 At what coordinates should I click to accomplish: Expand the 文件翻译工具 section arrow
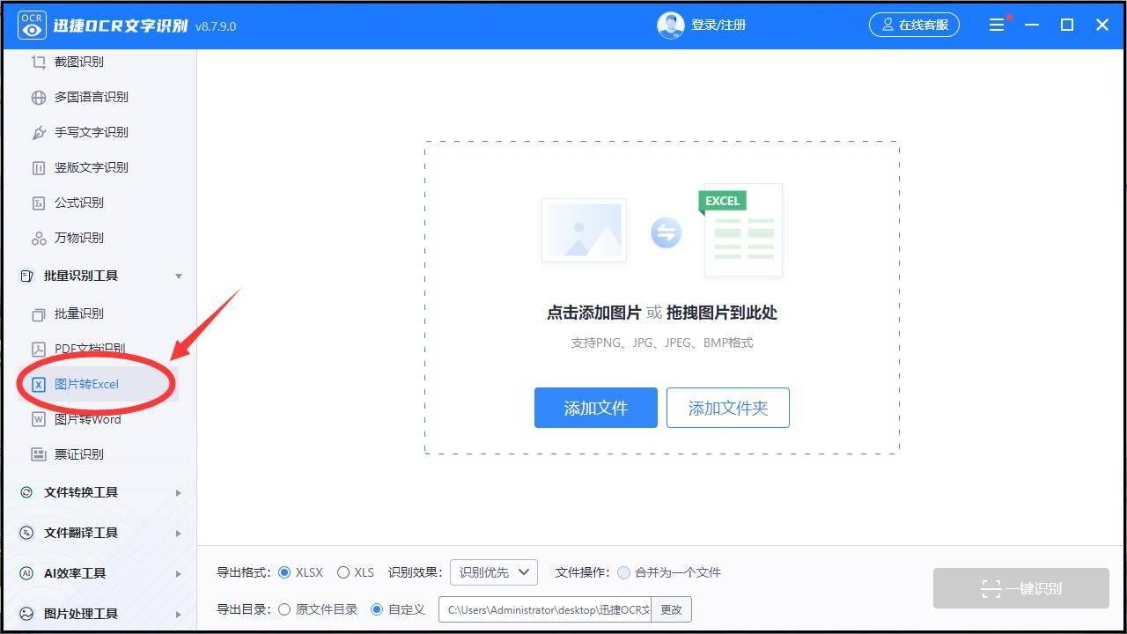coord(179,533)
